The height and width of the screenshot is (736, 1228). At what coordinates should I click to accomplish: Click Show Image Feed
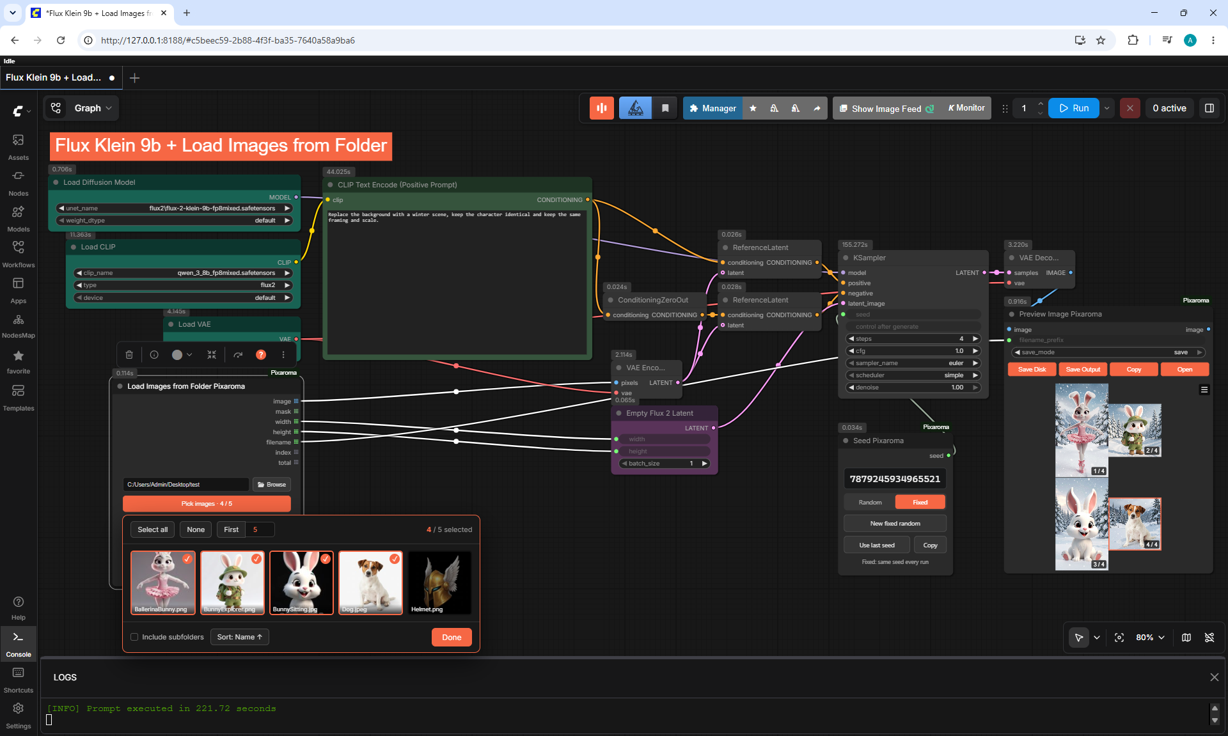pos(886,108)
